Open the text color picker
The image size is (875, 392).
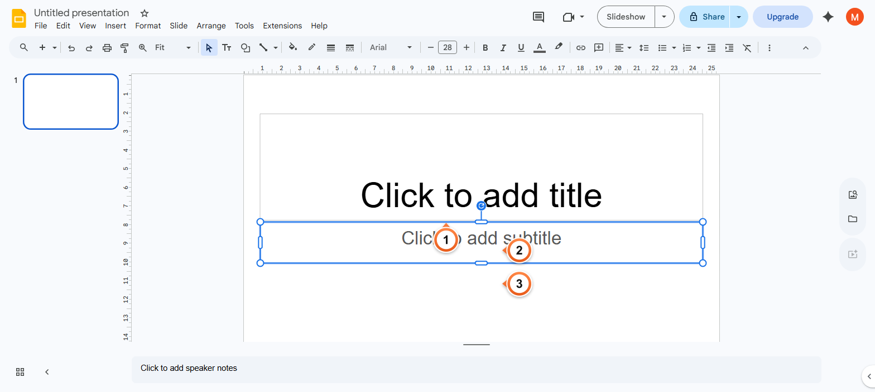click(x=540, y=48)
